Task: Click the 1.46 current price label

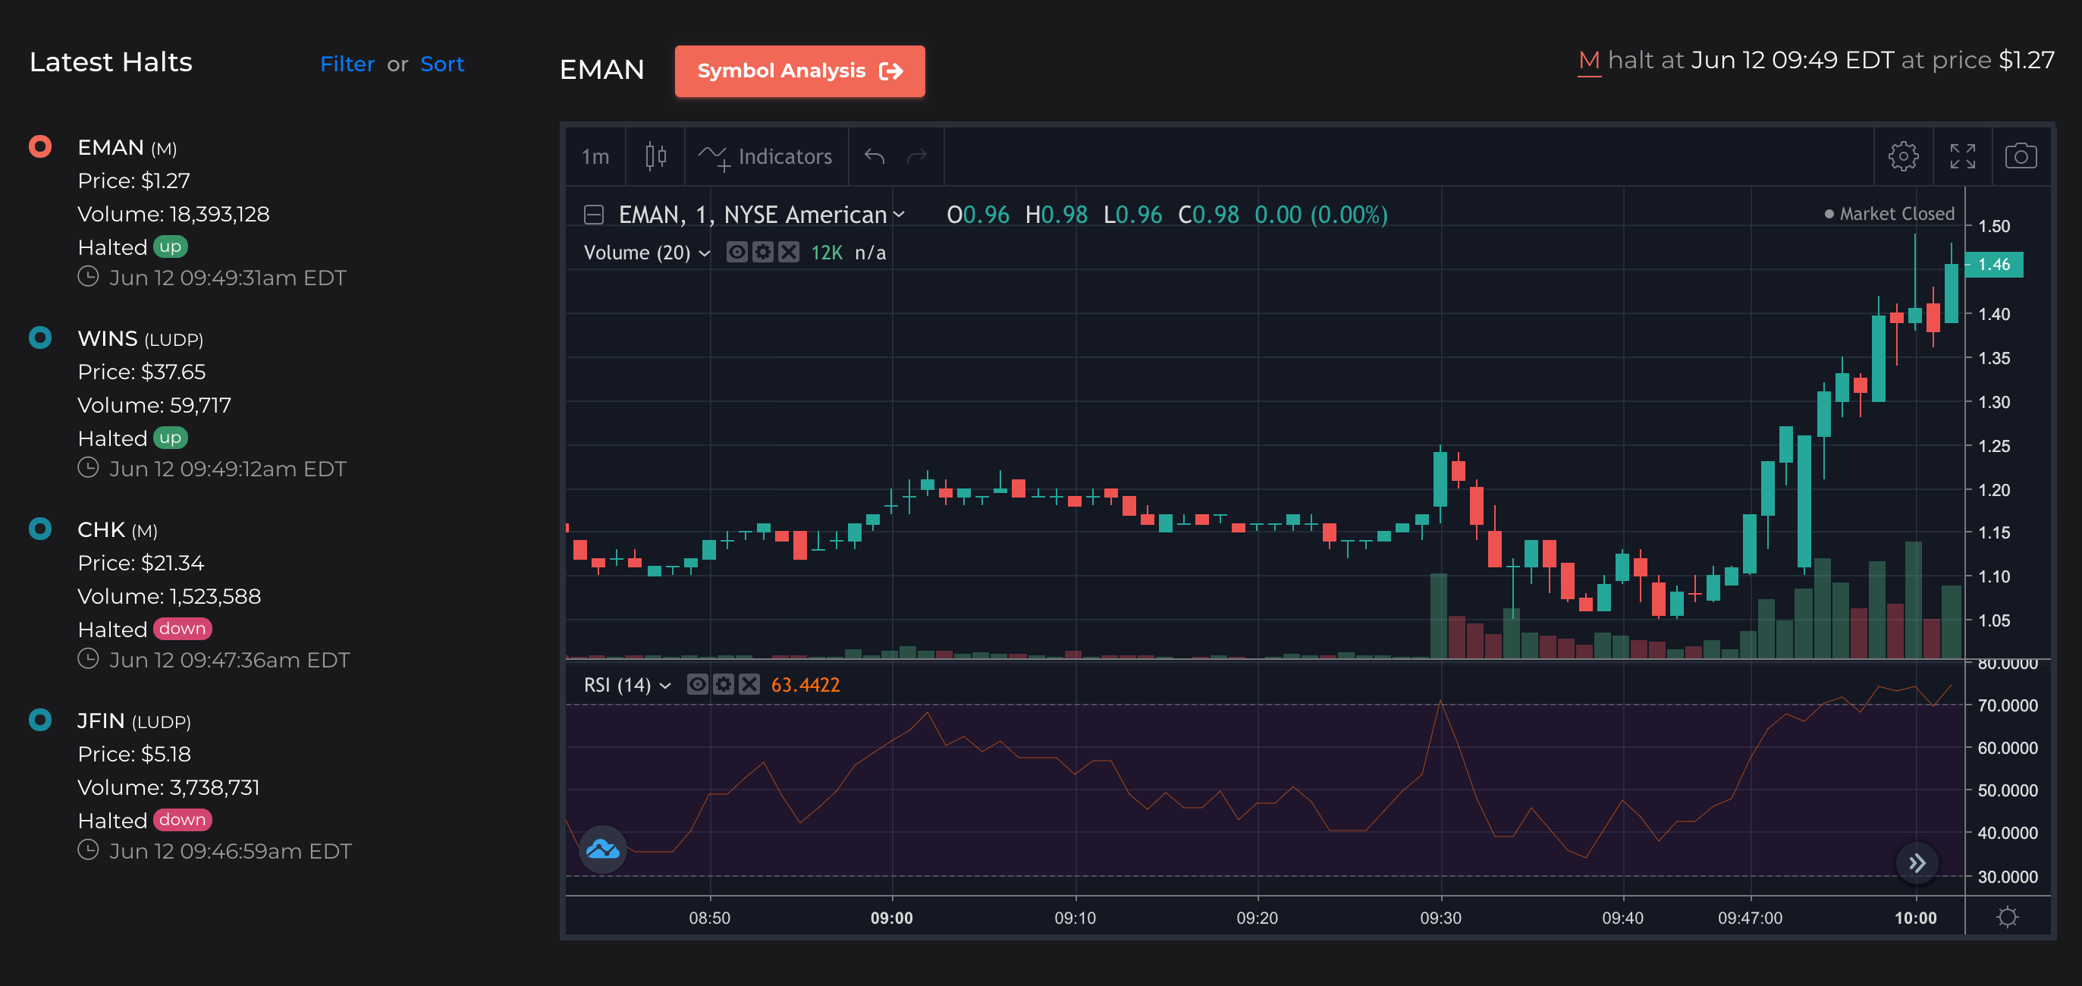Action: 1994,264
